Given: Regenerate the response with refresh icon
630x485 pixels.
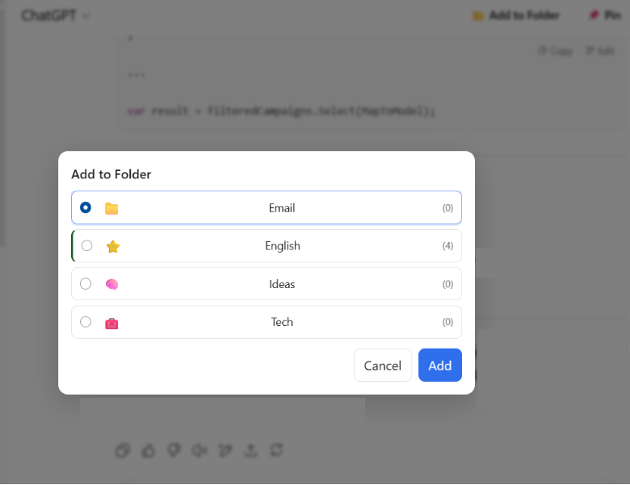Looking at the screenshot, I should [x=276, y=449].
